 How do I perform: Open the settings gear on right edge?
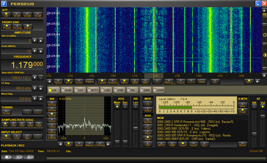point(264,35)
